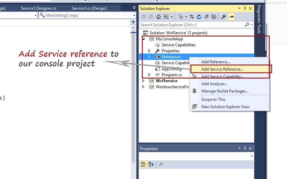The height and width of the screenshot is (179, 287).
Task: Click the Pending Changes Filter clock icon
Action: pyautogui.click(x=181, y=17)
